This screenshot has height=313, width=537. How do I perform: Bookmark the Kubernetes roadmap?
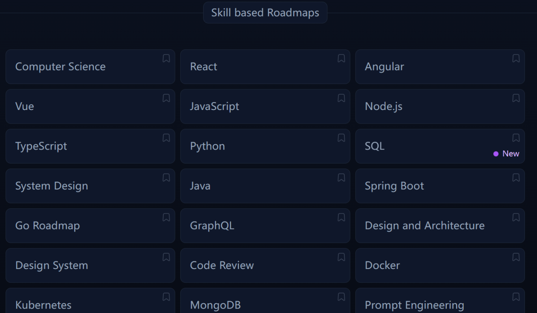[166, 297]
